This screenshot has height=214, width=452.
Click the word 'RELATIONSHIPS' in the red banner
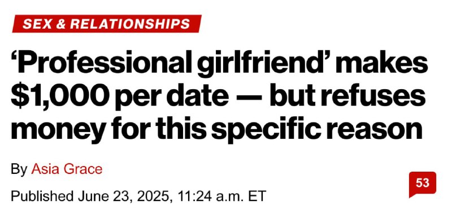[x=130, y=24]
